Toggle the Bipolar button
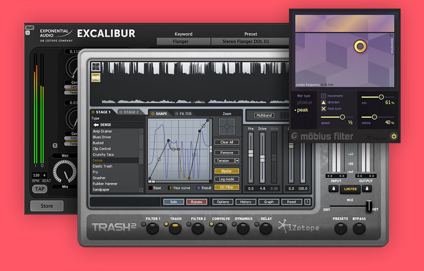 point(226,171)
